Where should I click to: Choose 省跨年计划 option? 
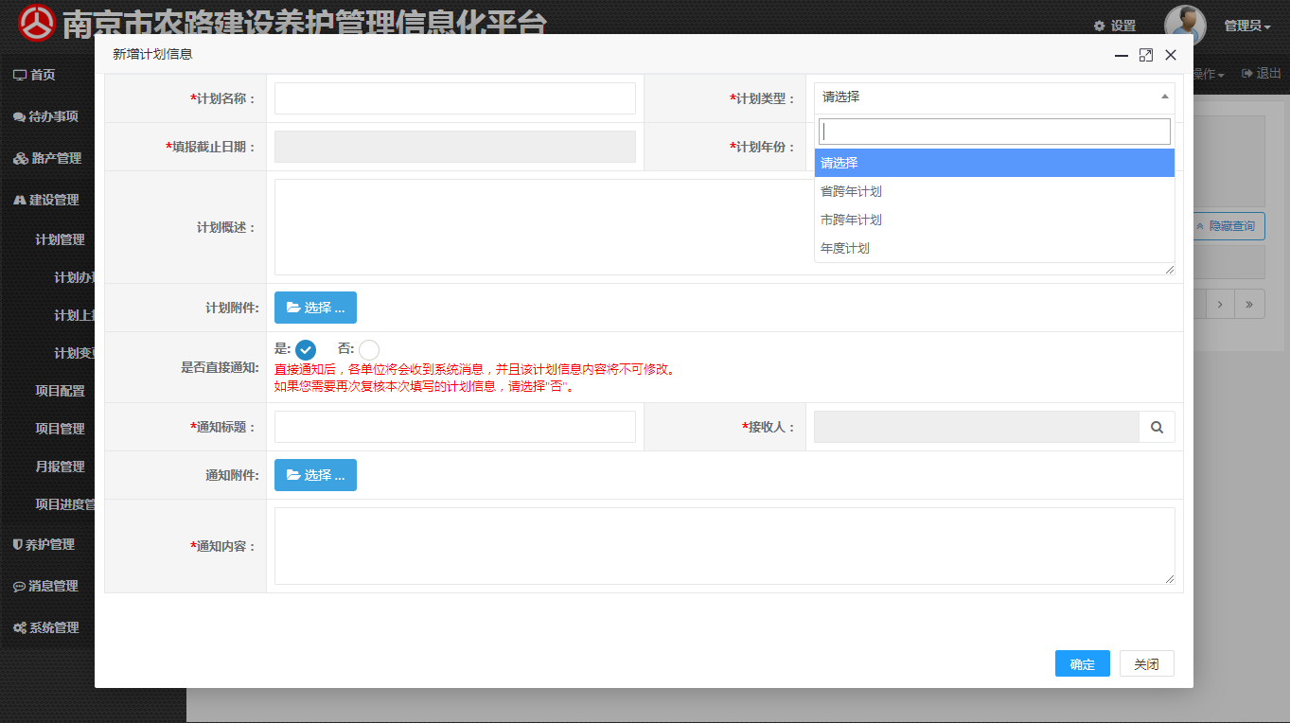tap(995, 191)
